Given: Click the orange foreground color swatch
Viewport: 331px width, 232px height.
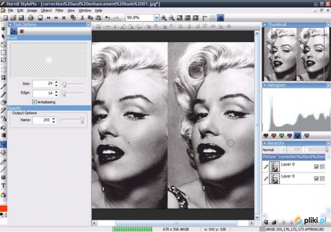Looking at the screenshot, I should pyautogui.click(x=4, y=208).
